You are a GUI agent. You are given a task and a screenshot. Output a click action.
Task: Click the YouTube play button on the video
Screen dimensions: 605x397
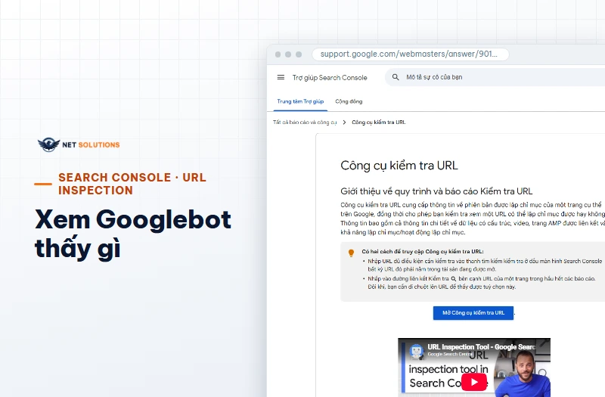click(x=474, y=383)
